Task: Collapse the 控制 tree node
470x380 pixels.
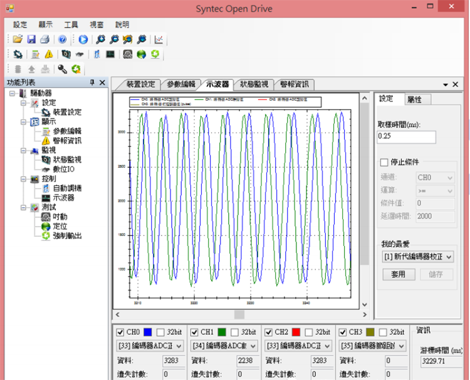Action: pos(23,179)
